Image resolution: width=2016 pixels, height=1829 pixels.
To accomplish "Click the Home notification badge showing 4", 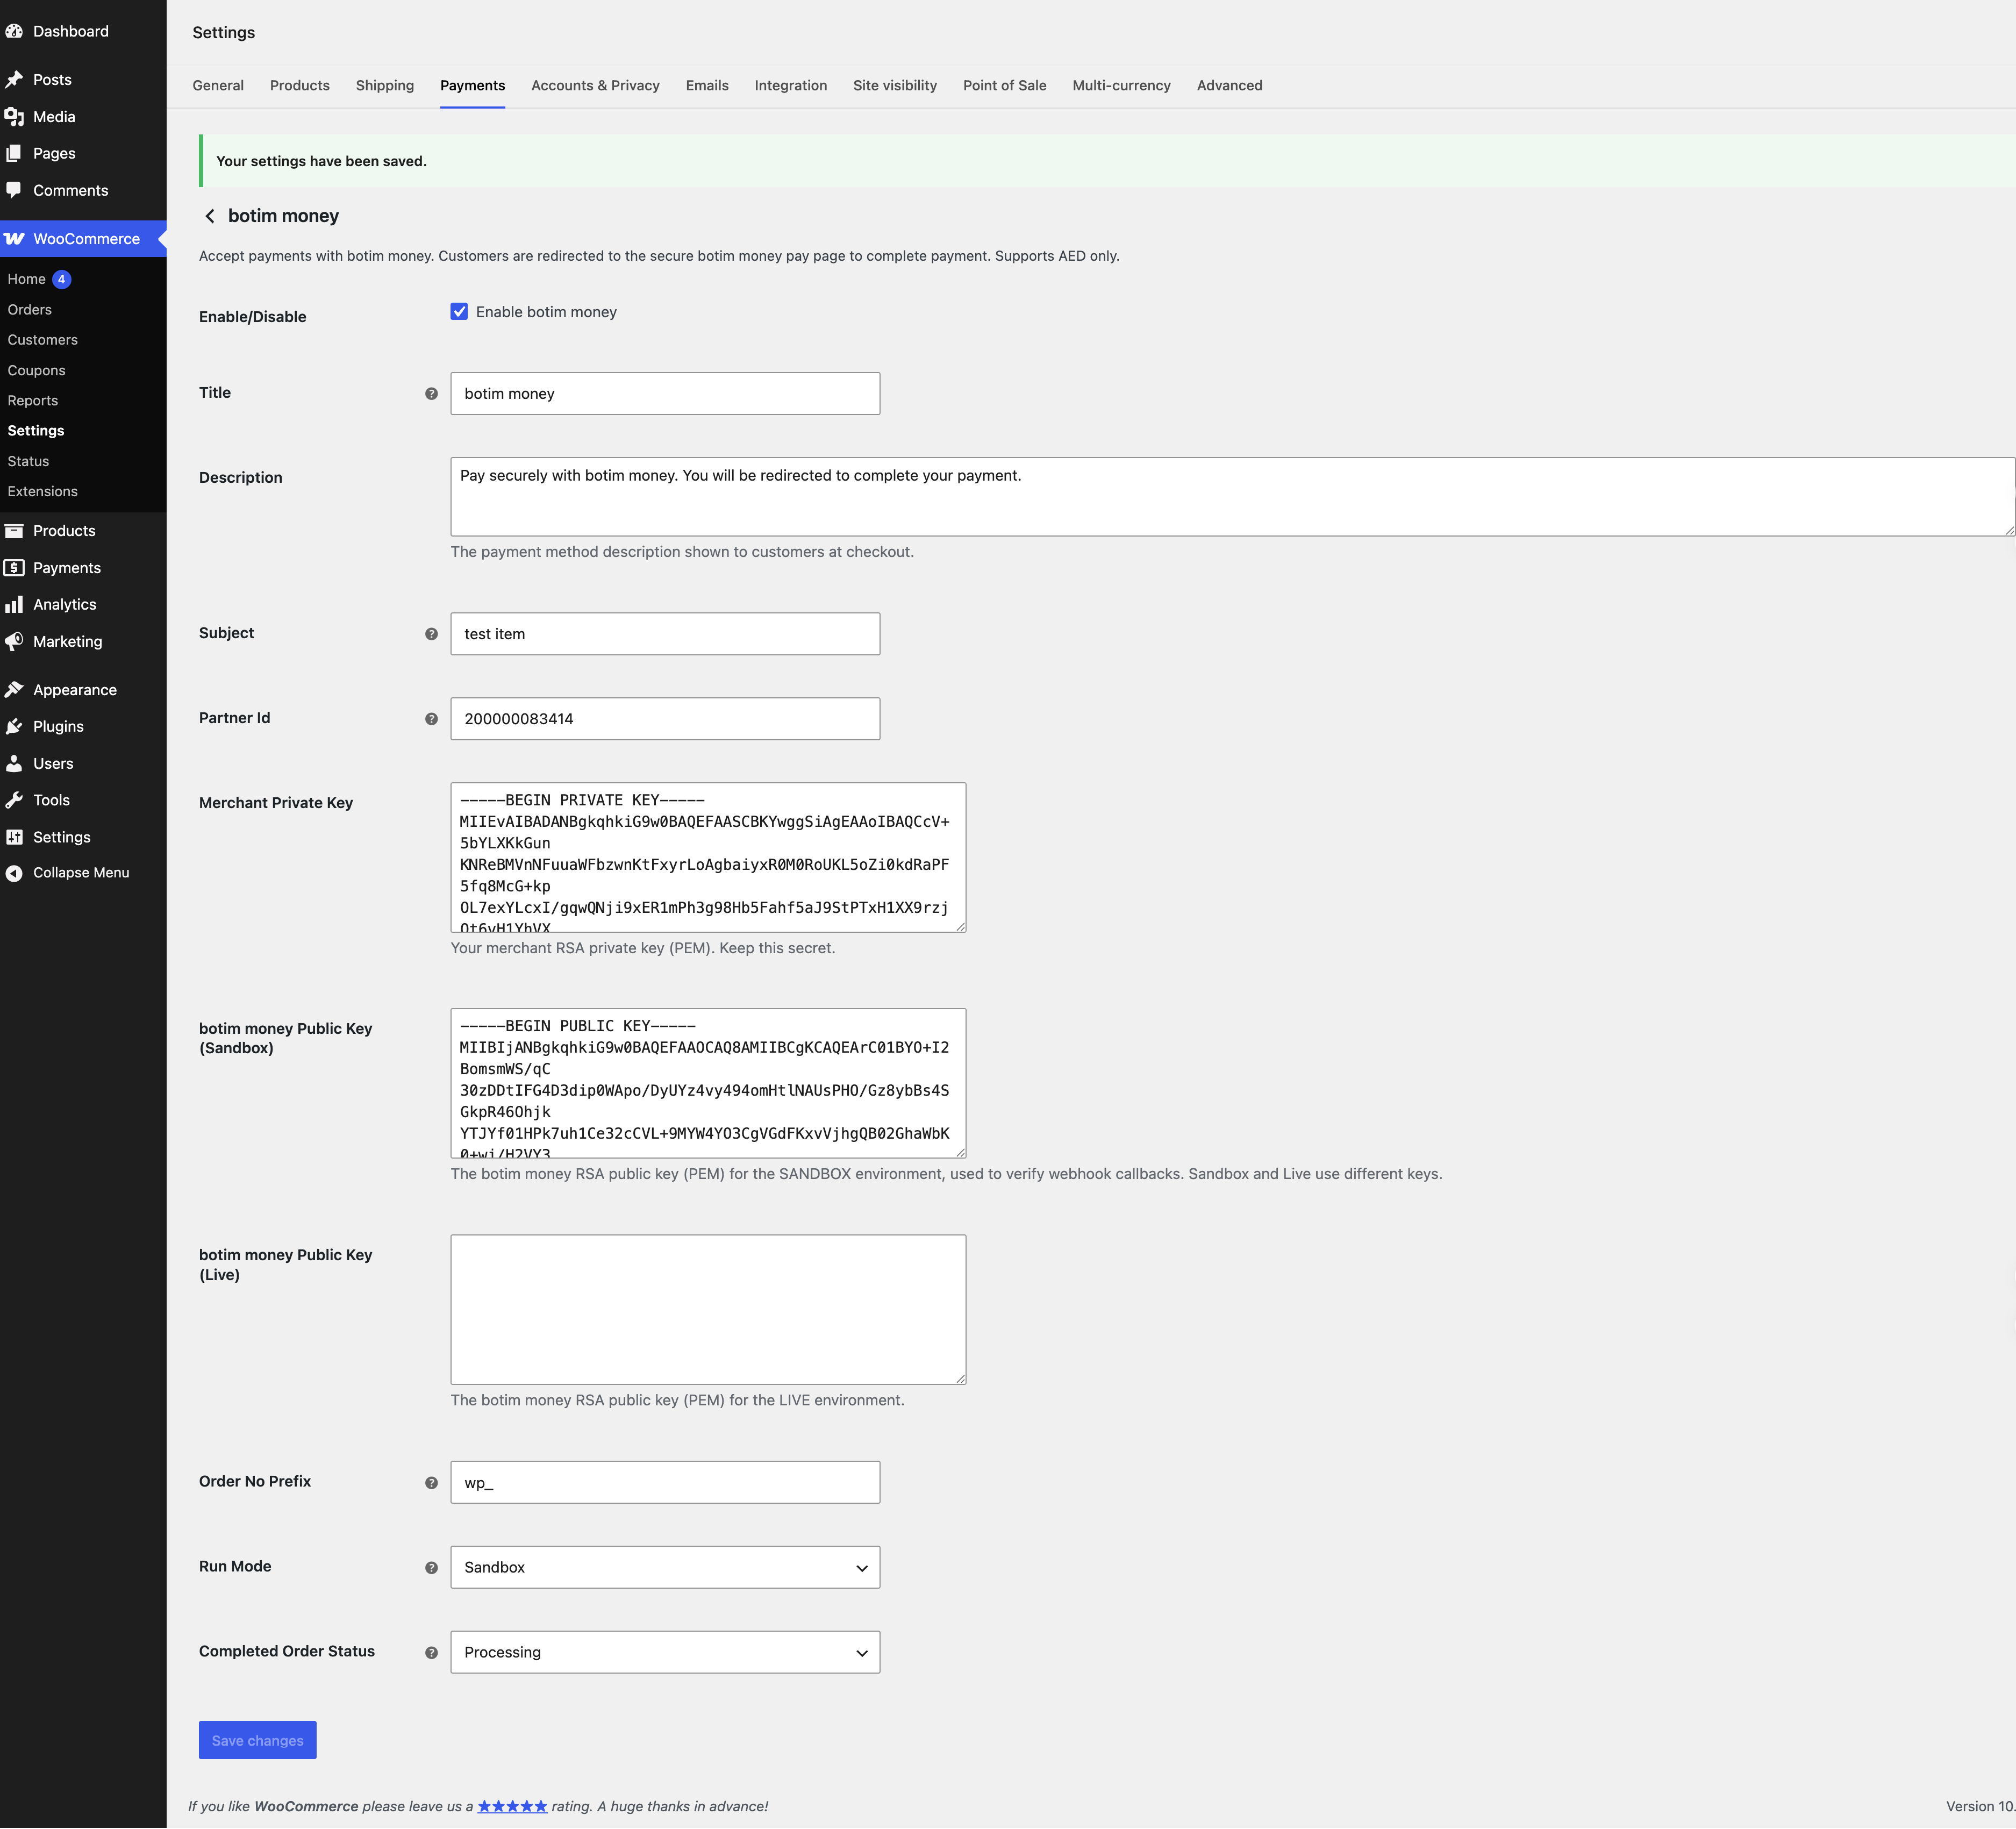I will (x=62, y=279).
